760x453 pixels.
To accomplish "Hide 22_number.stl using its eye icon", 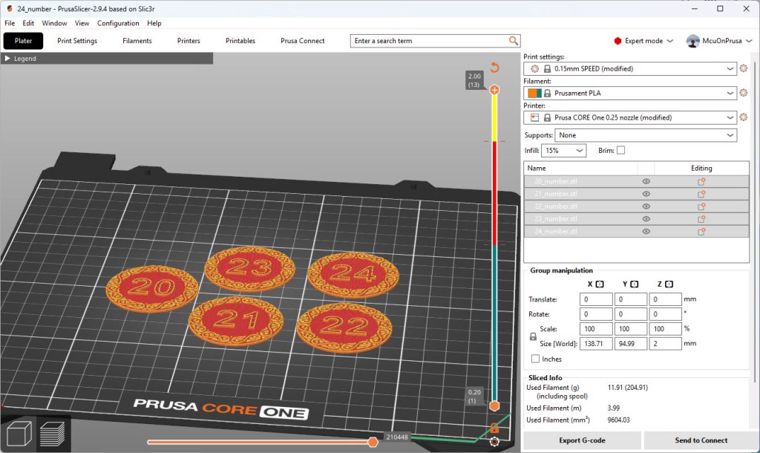I will [646, 206].
